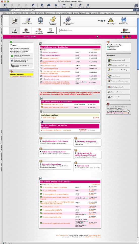Open the Aide en ligne icon
The width and height of the screenshot is (139, 244).
pyautogui.click(x=111, y=20)
